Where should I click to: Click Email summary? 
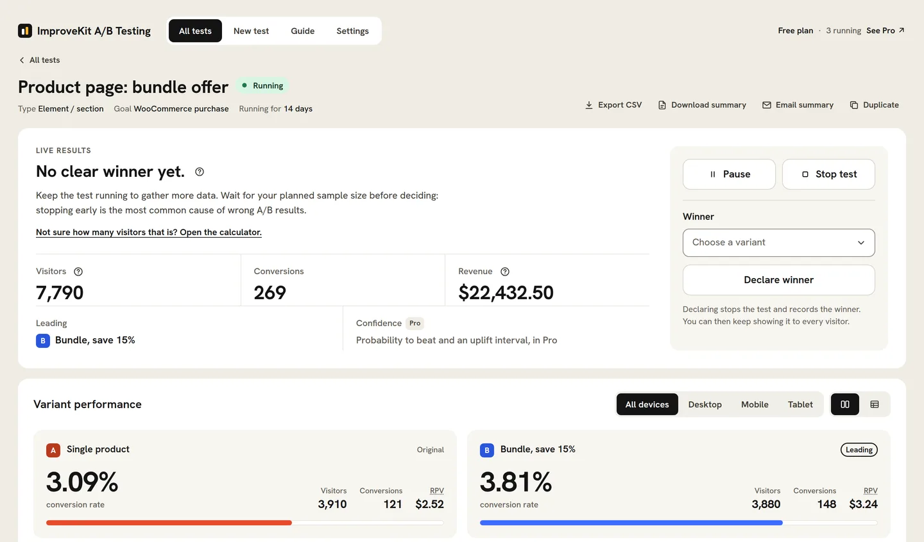pos(798,105)
